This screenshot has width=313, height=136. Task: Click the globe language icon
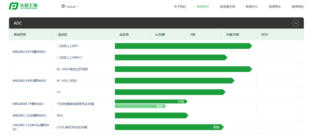pos(63,6)
